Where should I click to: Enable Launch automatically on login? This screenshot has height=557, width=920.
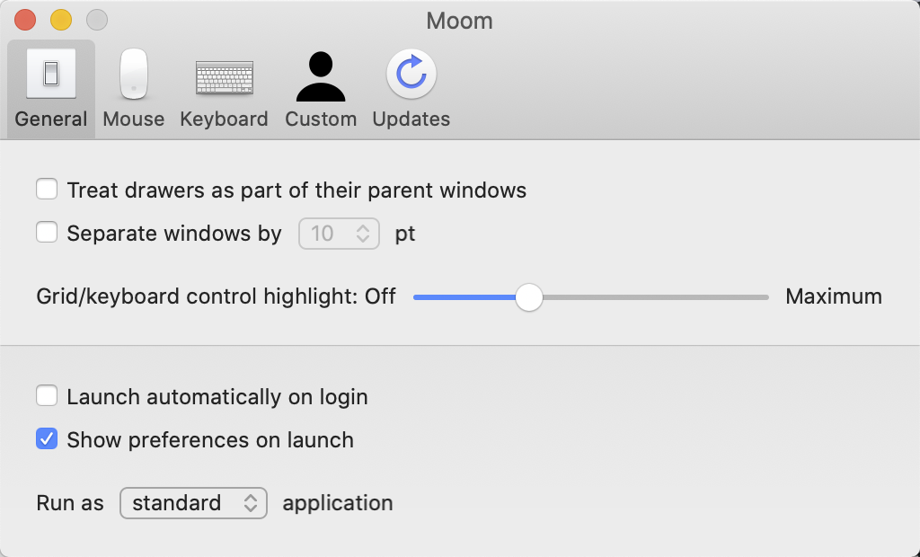point(47,396)
